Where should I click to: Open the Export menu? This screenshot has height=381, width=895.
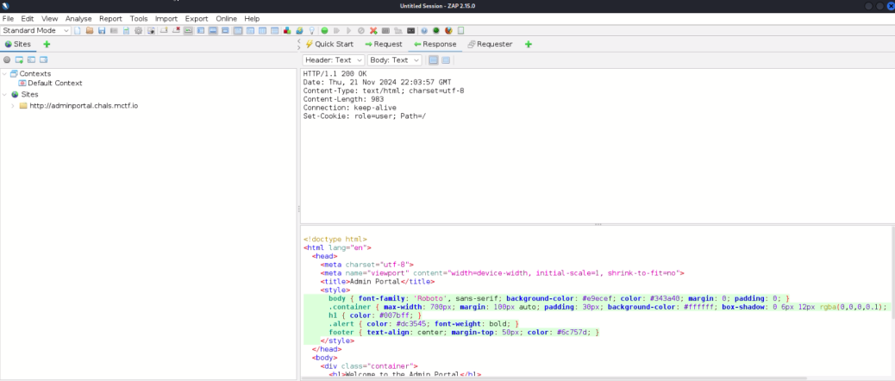[197, 19]
